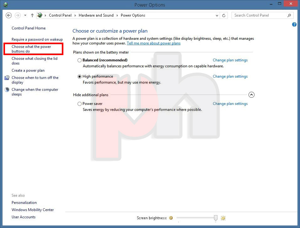300x228 pixels.
Task: Open Require a password on wakeup
Action: [37, 39]
